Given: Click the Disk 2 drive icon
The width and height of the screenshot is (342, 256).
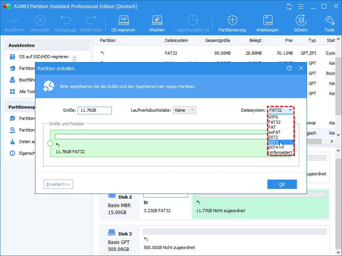Looking at the screenshot, I should click(x=112, y=196).
